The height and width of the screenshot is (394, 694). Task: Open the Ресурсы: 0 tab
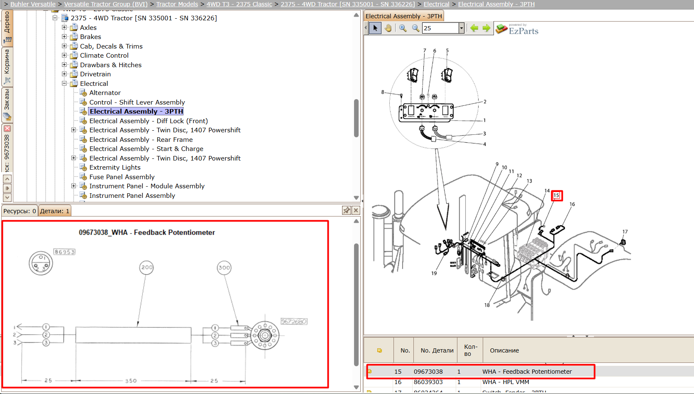[20, 211]
